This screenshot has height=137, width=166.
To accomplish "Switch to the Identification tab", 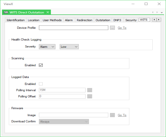I will click(x=16, y=20).
